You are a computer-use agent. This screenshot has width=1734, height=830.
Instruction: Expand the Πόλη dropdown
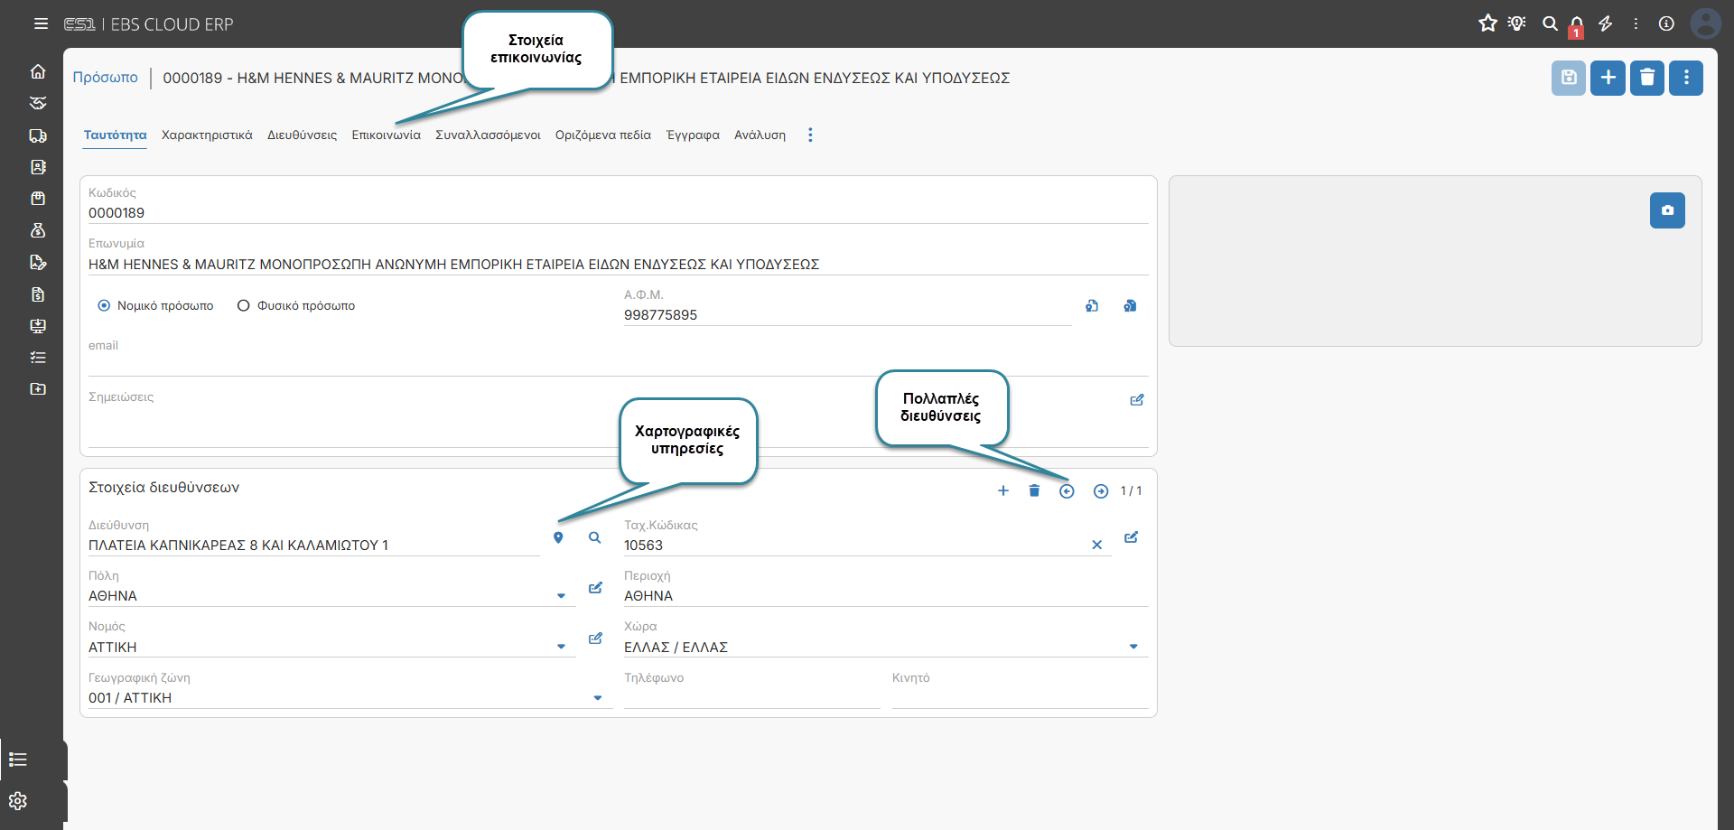(x=561, y=596)
